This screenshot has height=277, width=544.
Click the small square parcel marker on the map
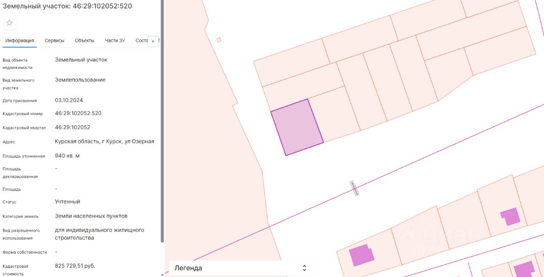point(219,40)
